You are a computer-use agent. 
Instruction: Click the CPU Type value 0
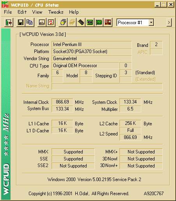(x=126, y=66)
